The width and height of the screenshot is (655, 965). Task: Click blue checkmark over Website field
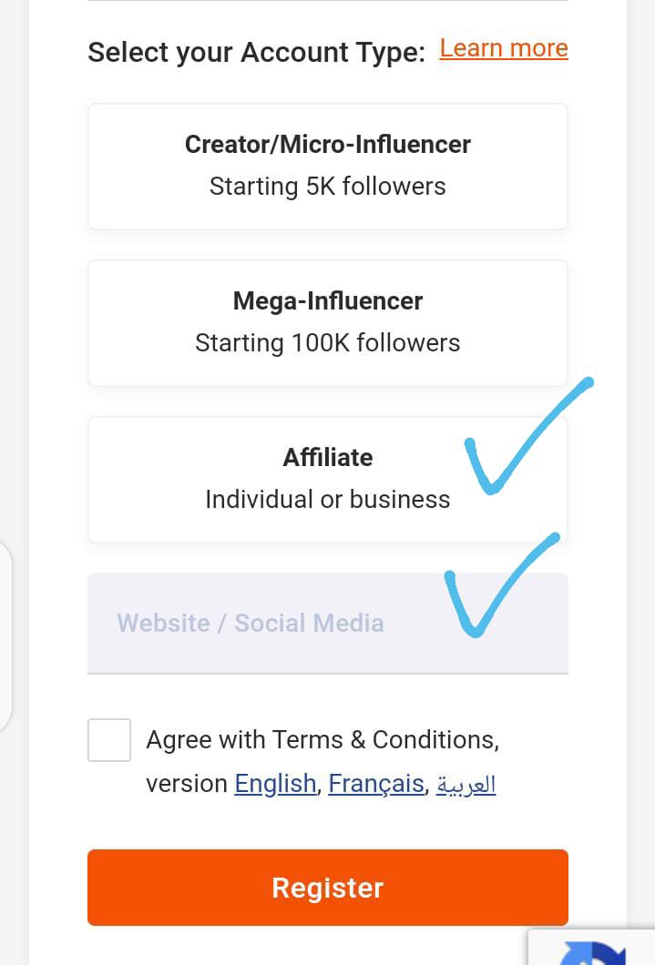[x=502, y=585]
